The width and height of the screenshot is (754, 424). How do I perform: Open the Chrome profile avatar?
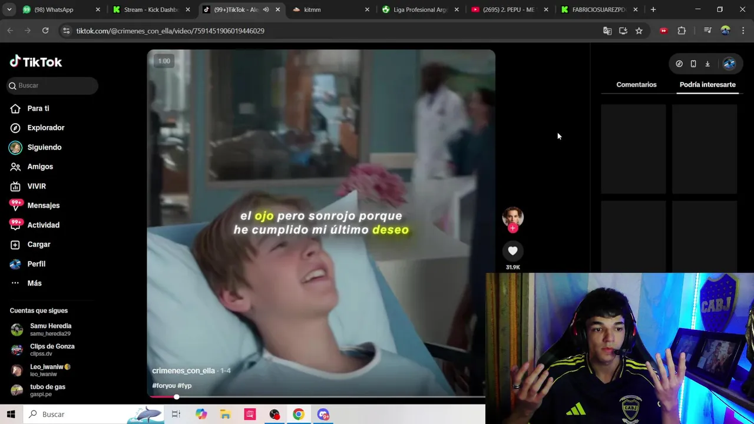coord(726,31)
